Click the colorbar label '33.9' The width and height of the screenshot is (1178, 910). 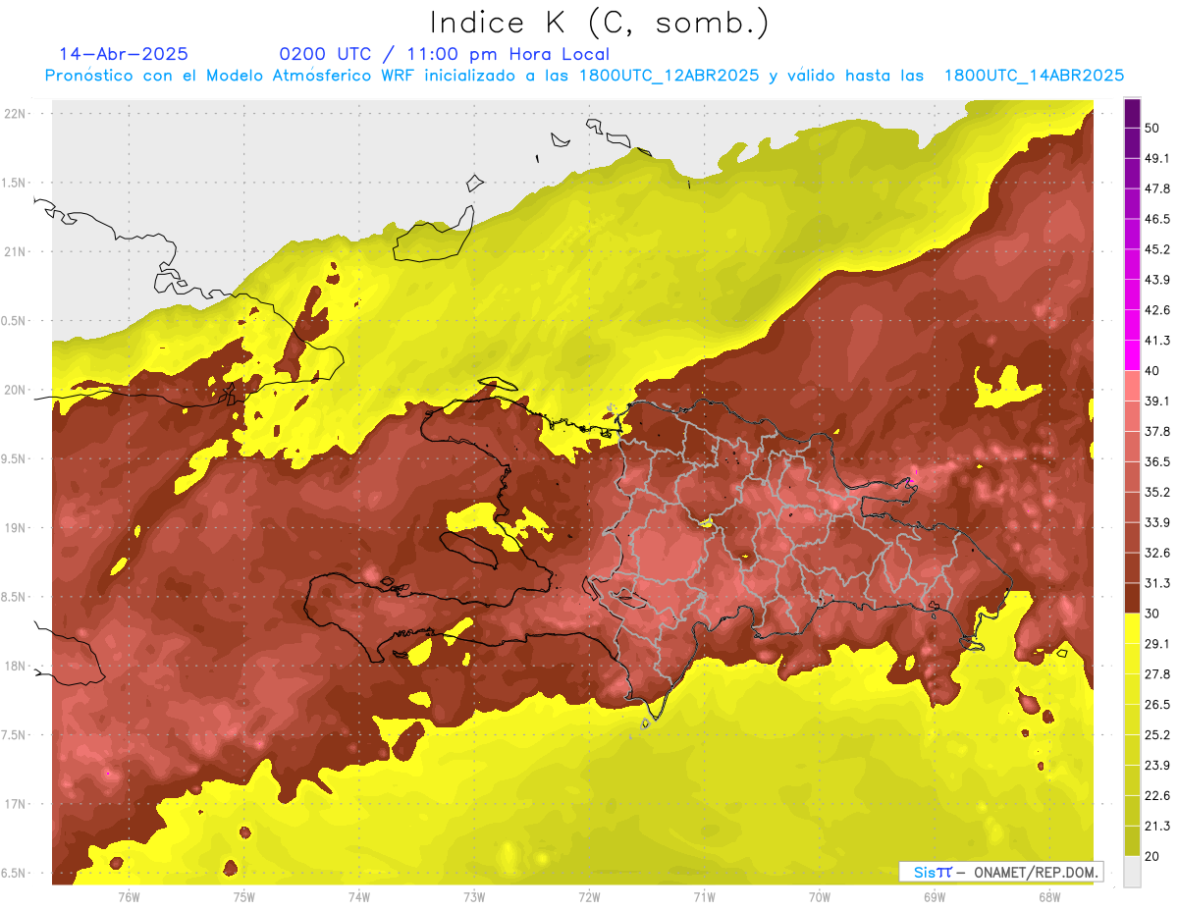[x=1157, y=522]
